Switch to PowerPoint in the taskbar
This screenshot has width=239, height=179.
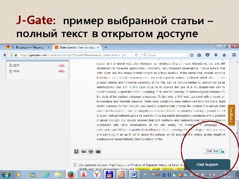pyautogui.click(x=121, y=175)
